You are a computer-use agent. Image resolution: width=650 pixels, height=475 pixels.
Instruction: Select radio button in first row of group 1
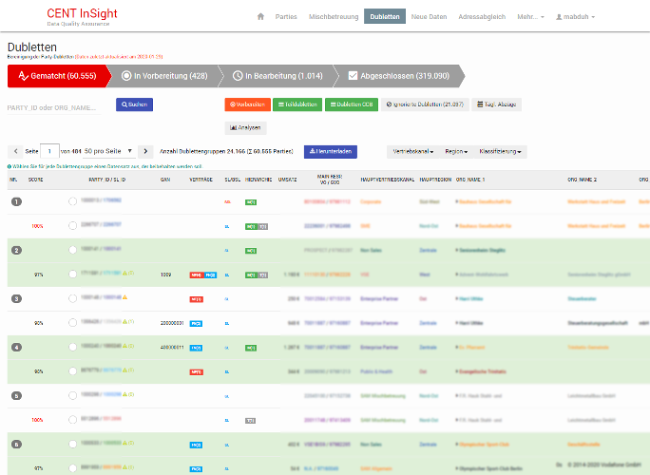pos(72,201)
